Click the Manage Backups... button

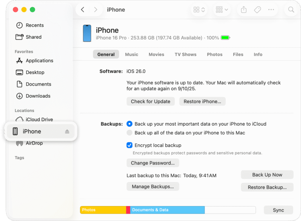153,186
